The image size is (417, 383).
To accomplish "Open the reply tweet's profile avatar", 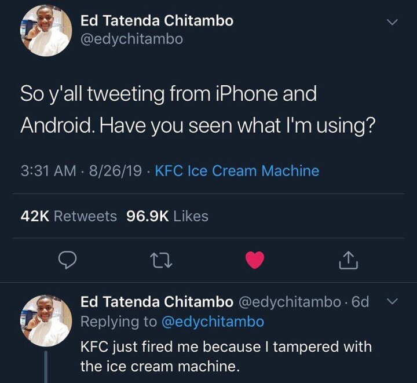I will click(46, 321).
